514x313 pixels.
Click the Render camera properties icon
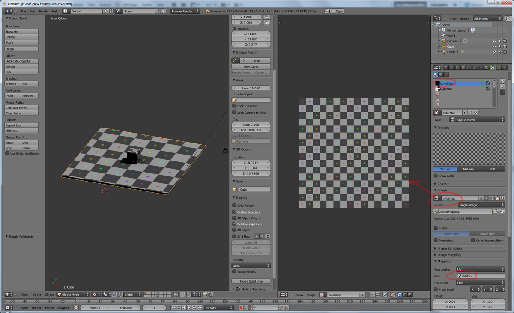coord(445,67)
